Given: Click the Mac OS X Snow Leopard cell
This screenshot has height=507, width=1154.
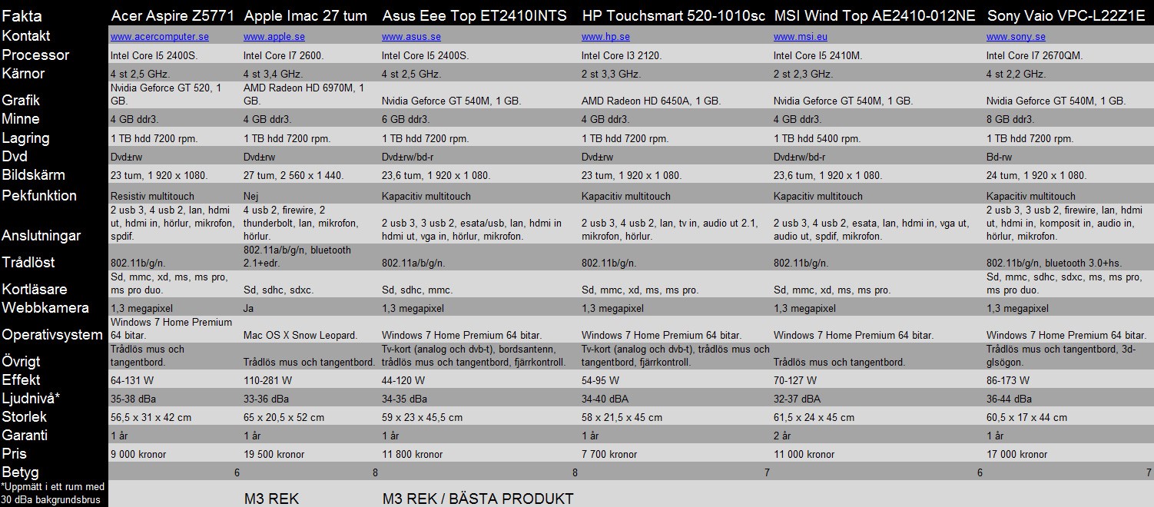Looking at the screenshot, I should tap(300, 335).
